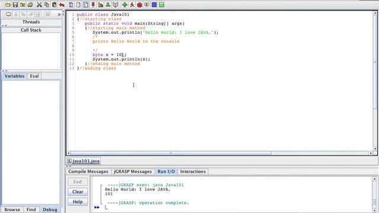The width and height of the screenshot is (379, 213).
Task: Click the folder-with-window Browse icon in toolbar
Action: click(x=23, y=5)
